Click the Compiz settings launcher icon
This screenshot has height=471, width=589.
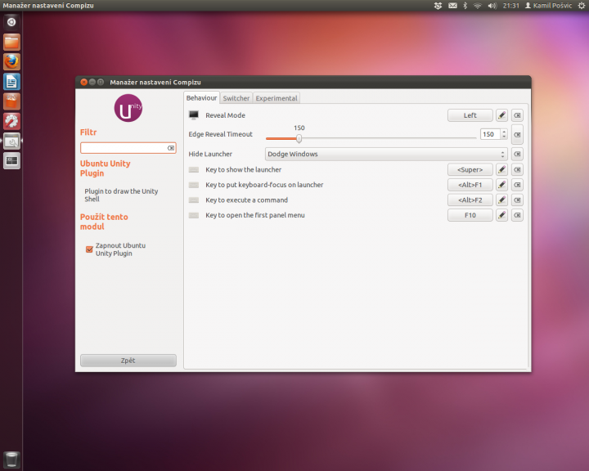click(x=11, y=141)
